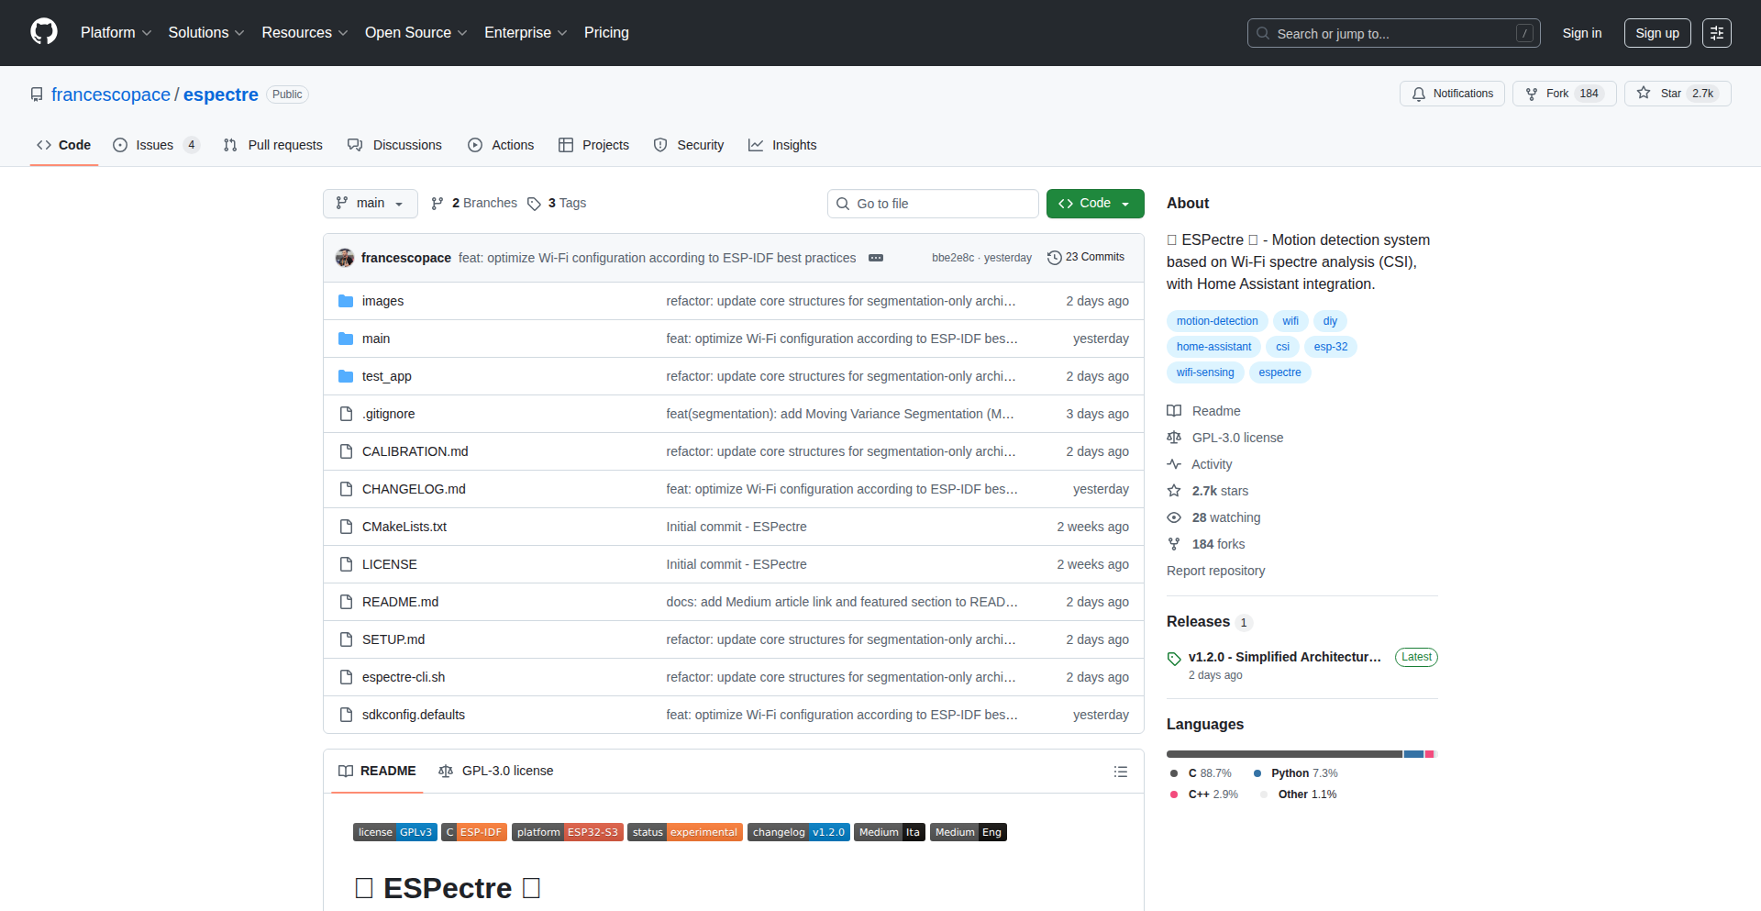Image resolution: width=1761 pixels, height=911 pixels.
Task: Click the Go to file search field
Action: (x=933, y=204)
